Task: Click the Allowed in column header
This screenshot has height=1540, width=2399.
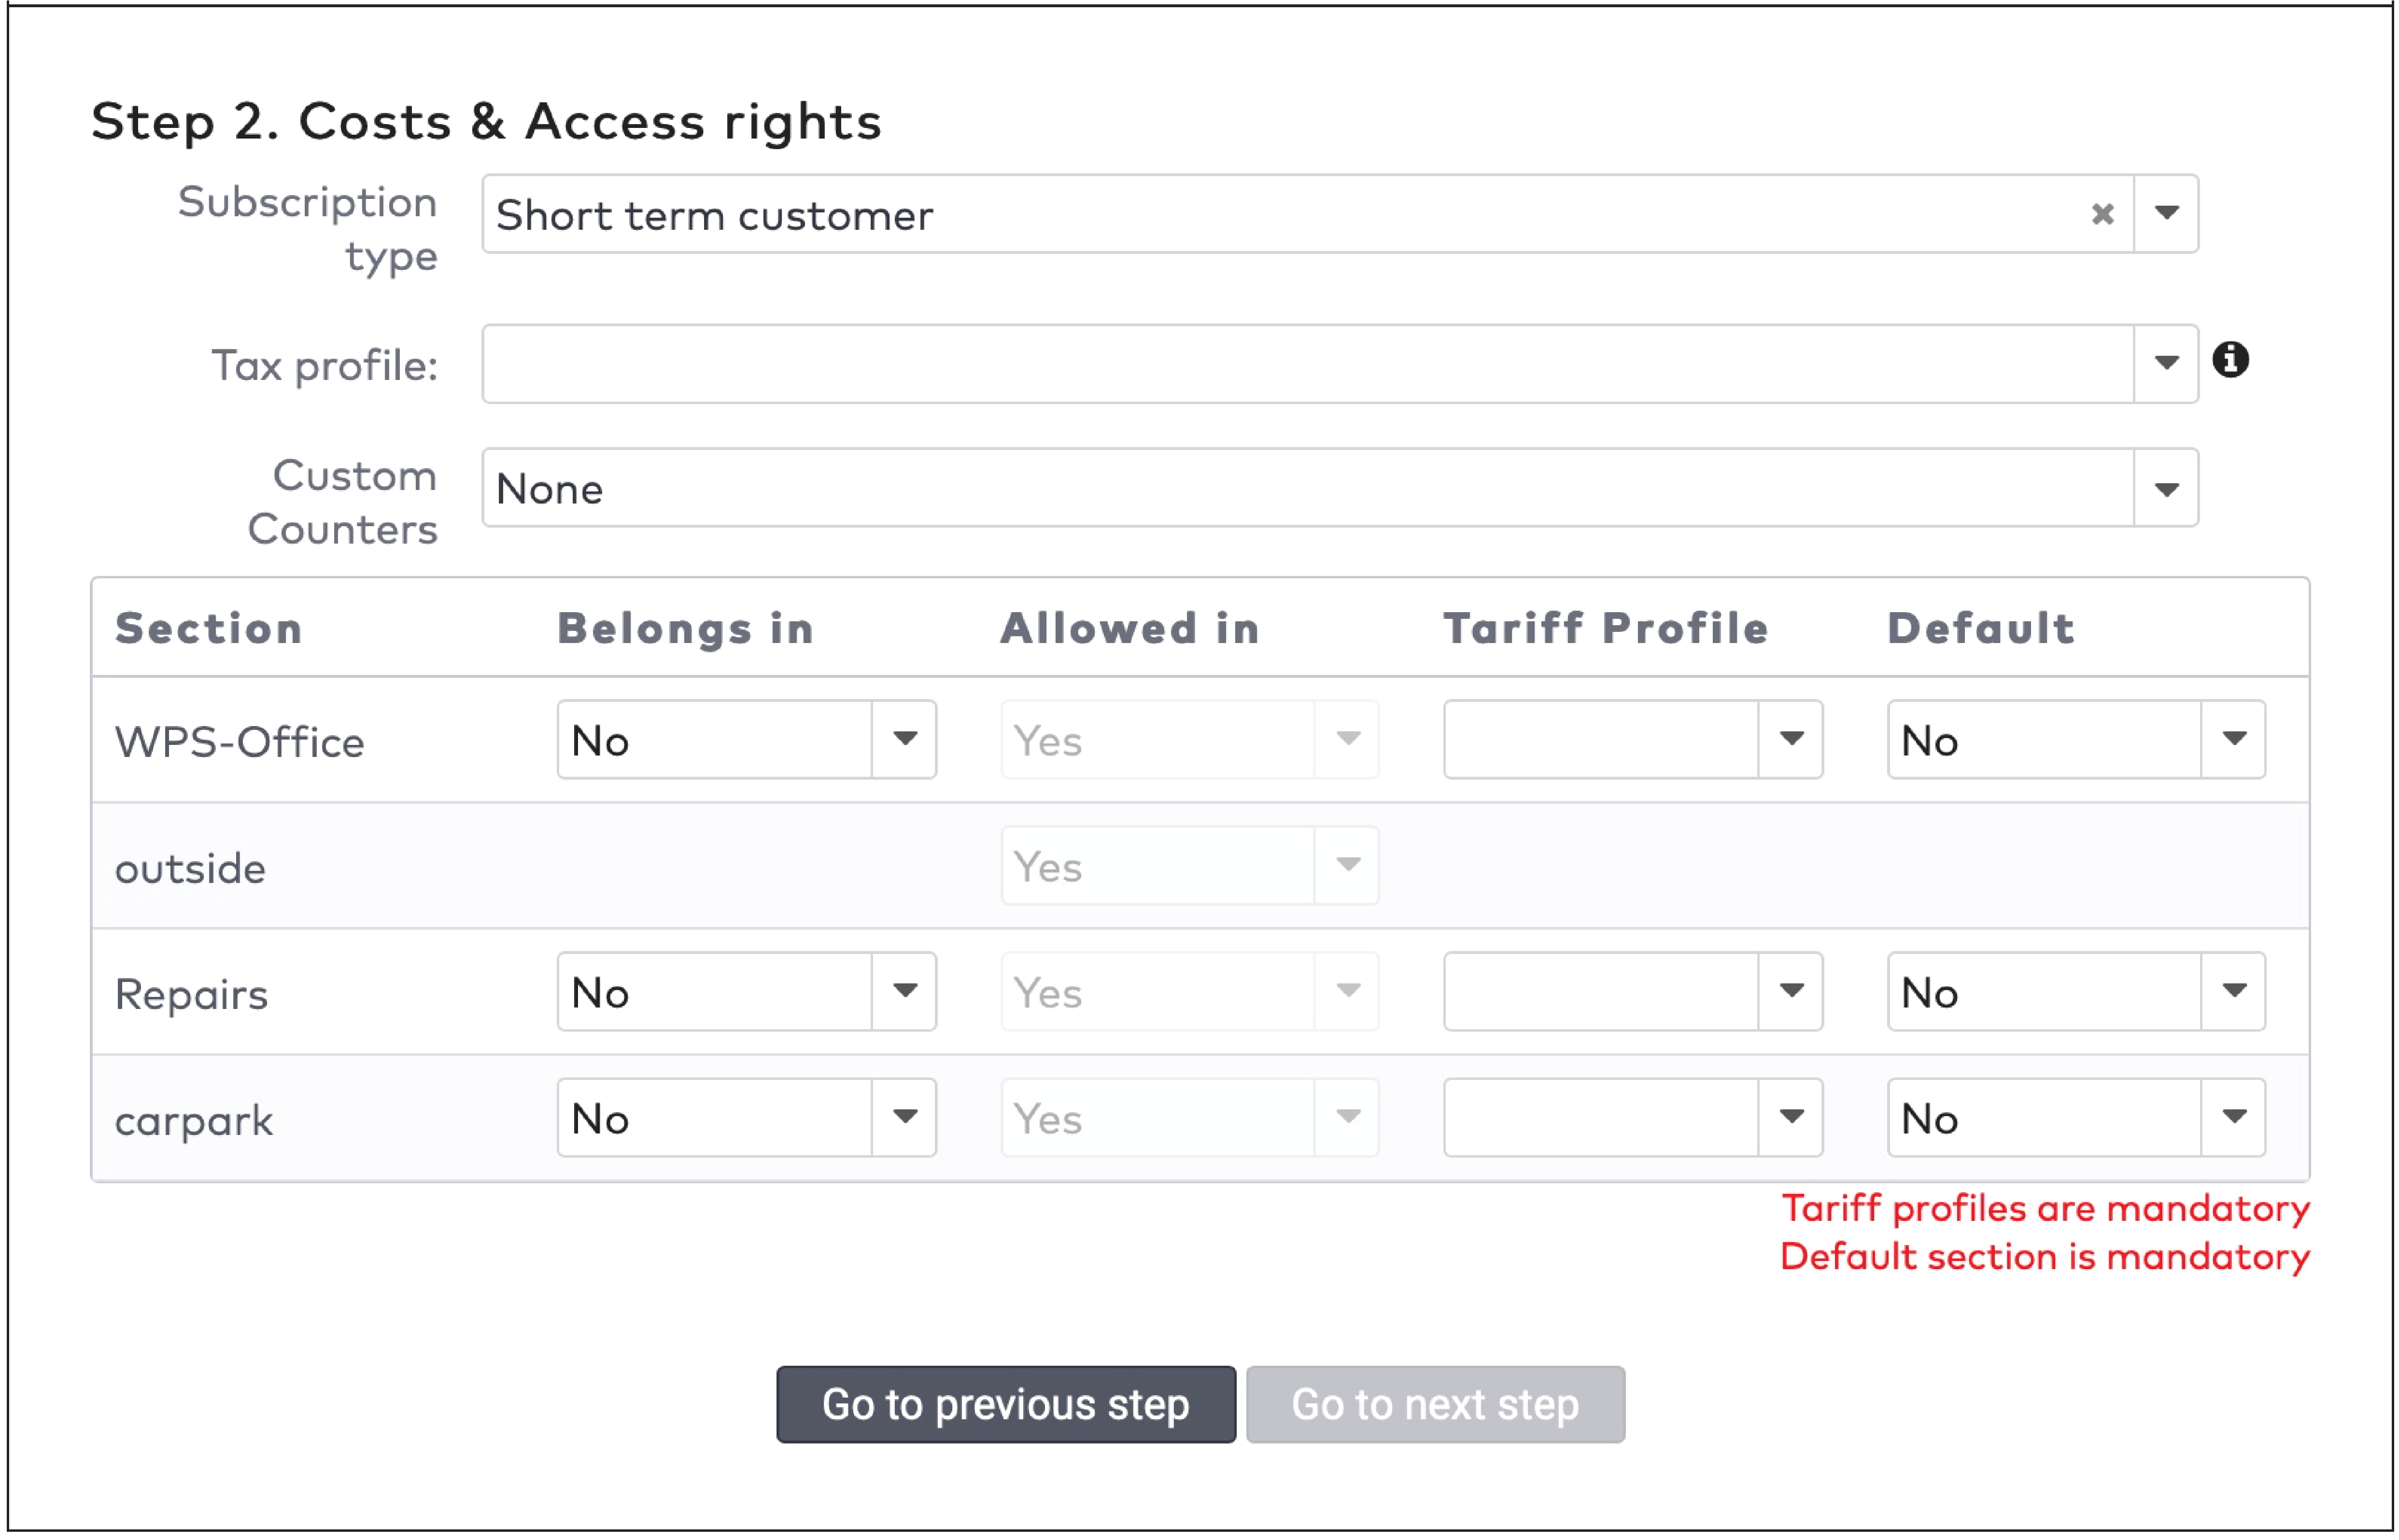Action: [x=1130, y=628]
